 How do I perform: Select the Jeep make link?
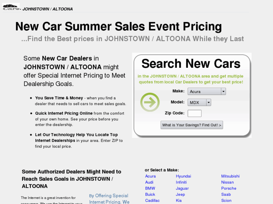[180, 194]
